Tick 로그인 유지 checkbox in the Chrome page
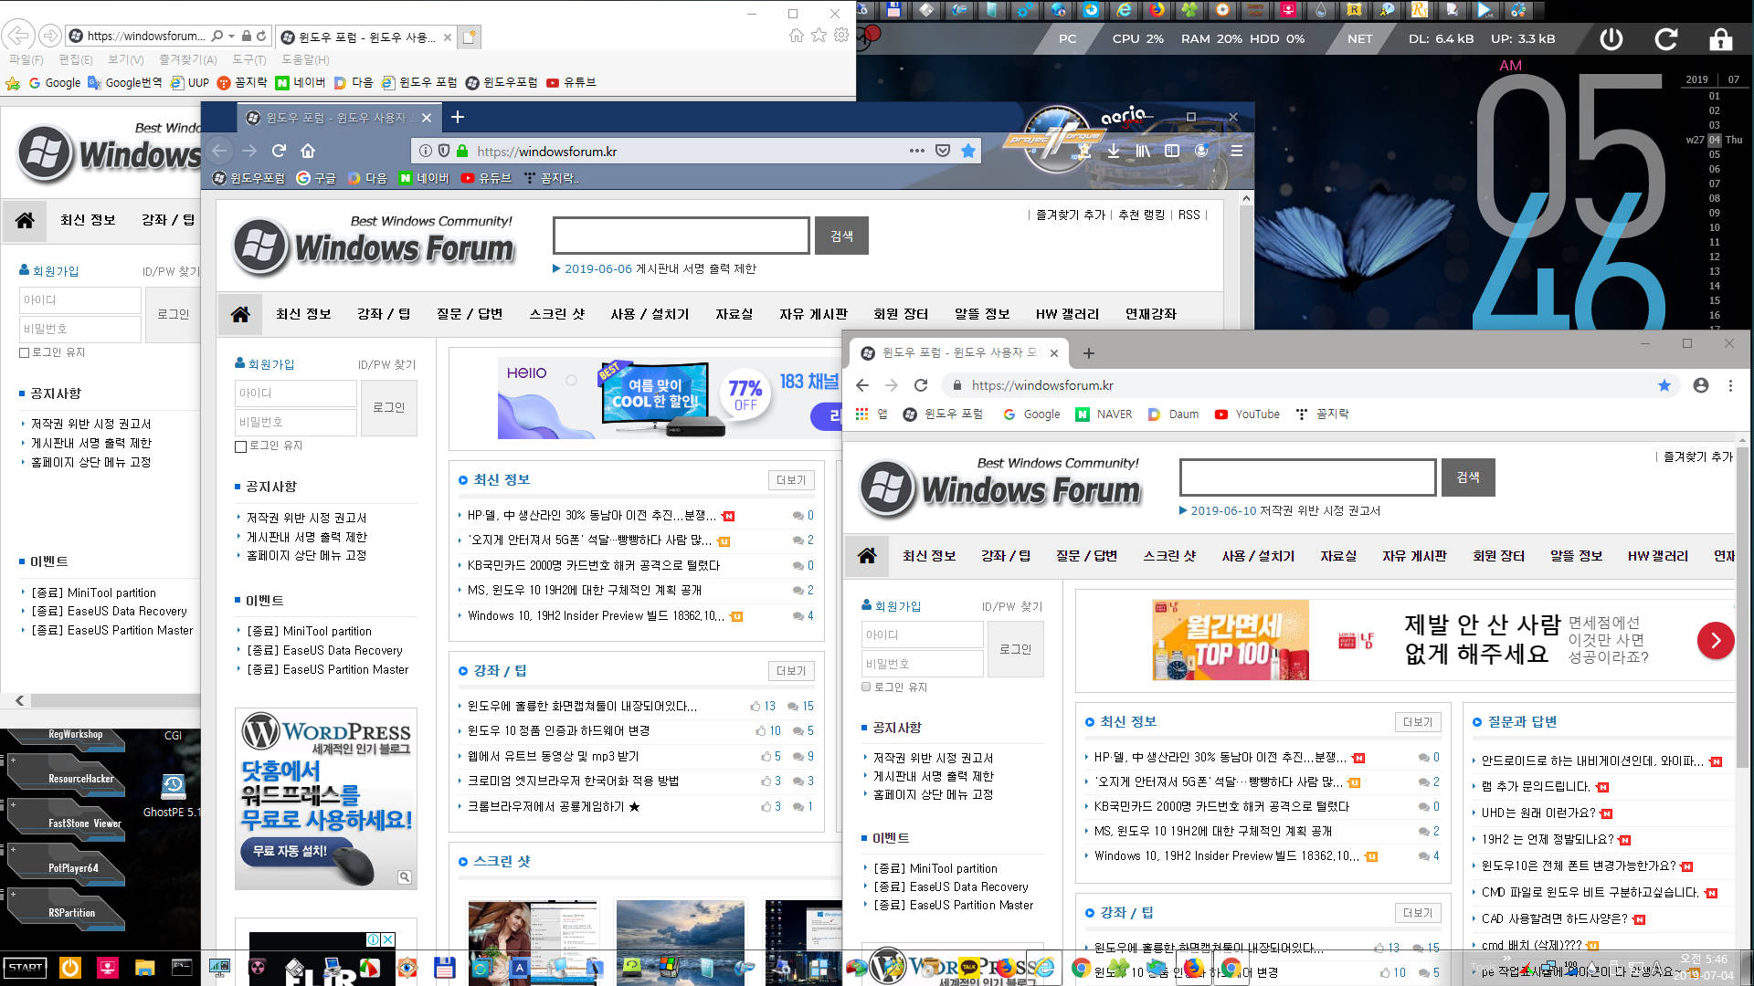The width and height of the screenshot is (1754, 986). (866, 687)
